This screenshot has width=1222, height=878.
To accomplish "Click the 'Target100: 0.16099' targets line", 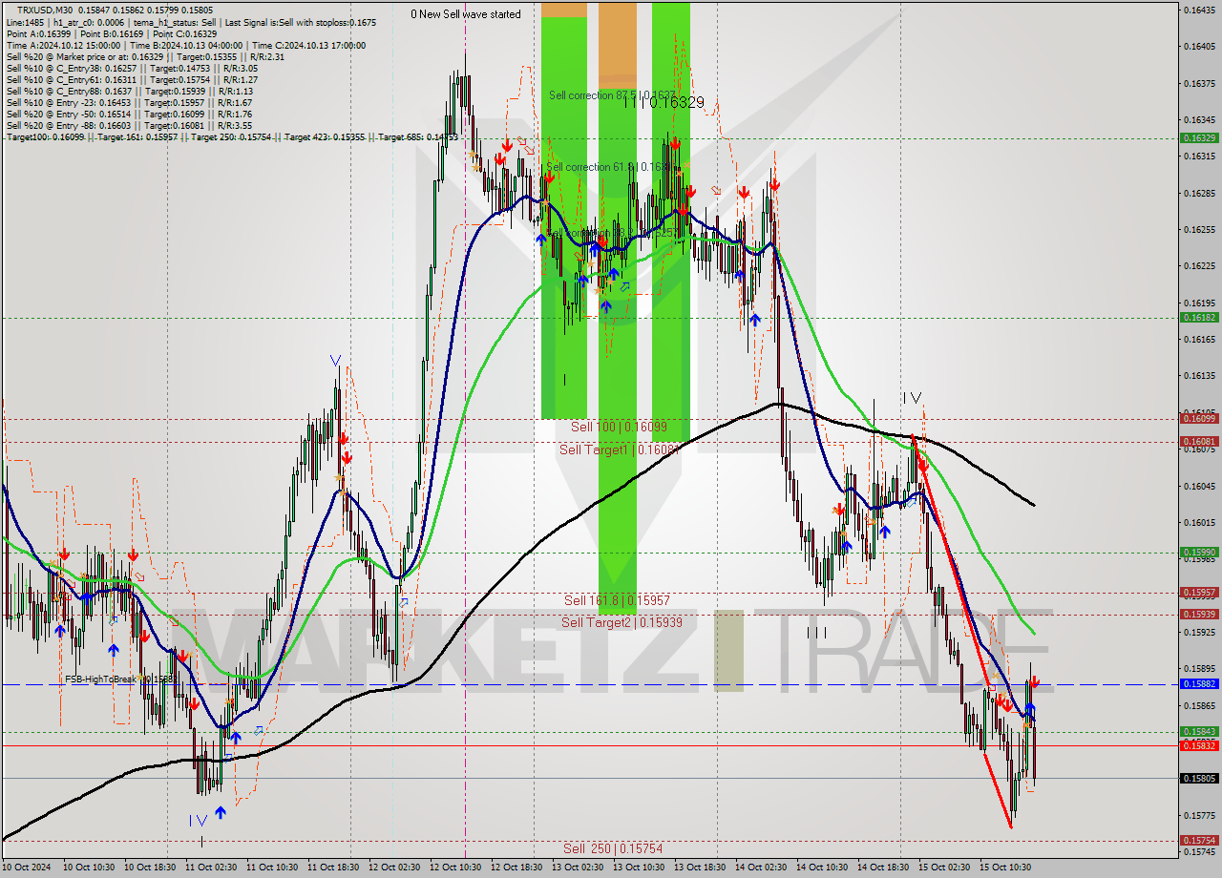I will (231, 137).
